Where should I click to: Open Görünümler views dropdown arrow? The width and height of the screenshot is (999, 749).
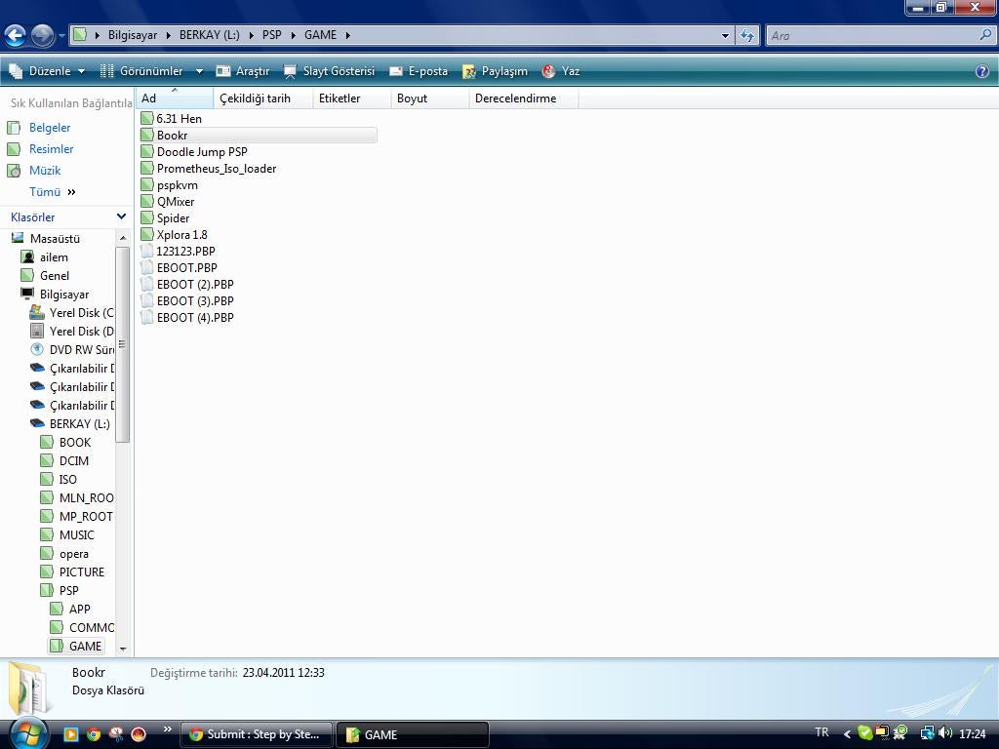(199, 71)
